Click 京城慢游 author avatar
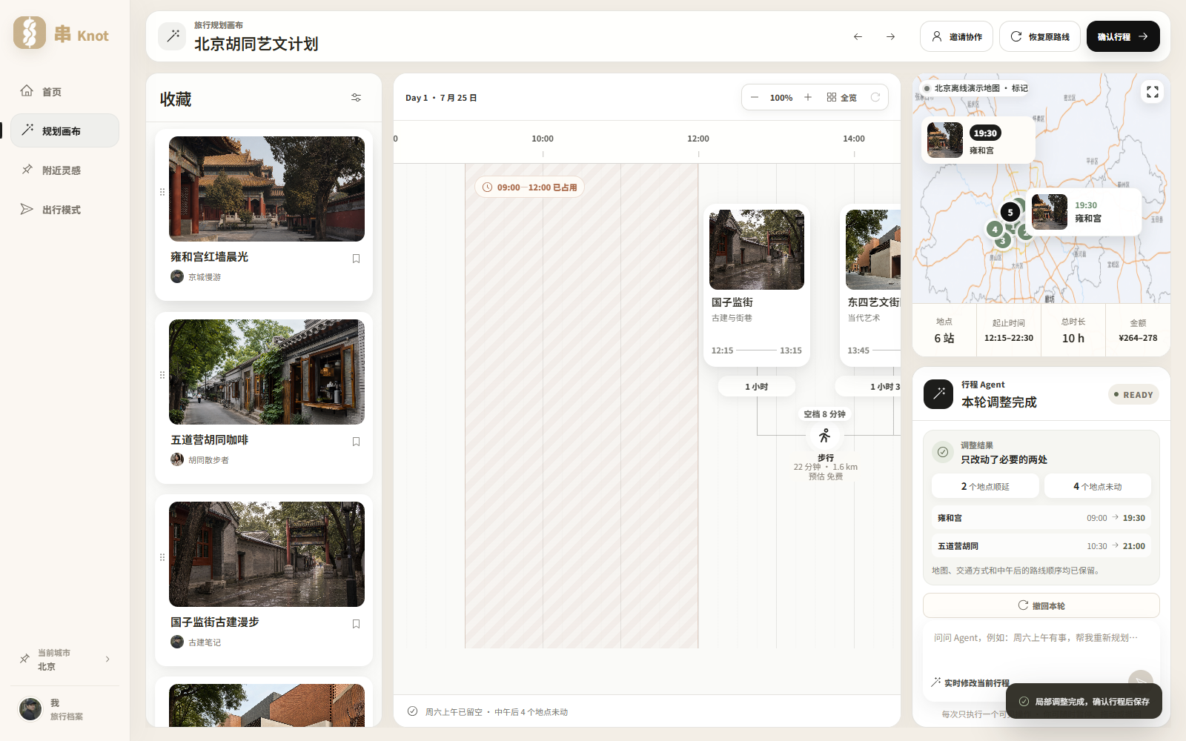Viewport: 1186px width, 741px height. [x=177, y=276]
